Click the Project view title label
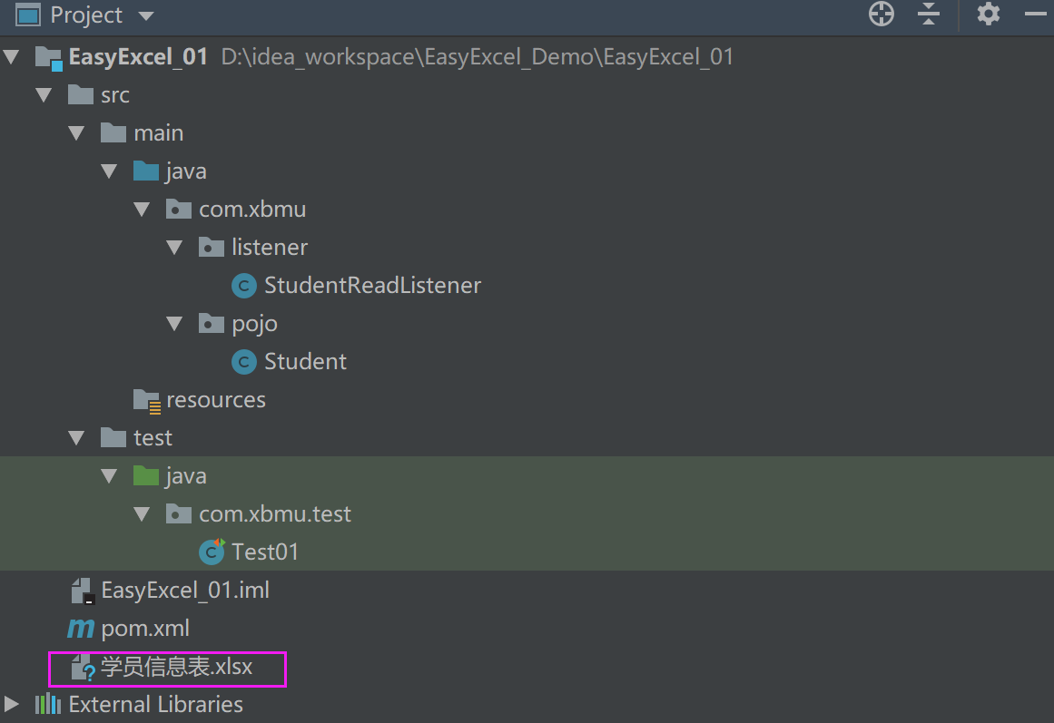 click(86, 15)
